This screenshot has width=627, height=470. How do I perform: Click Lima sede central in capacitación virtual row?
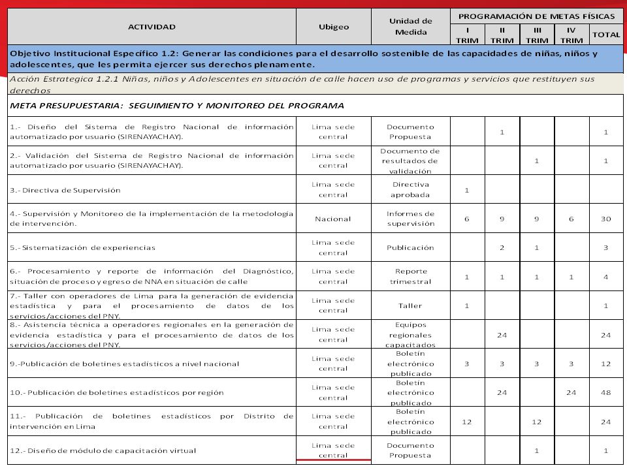click(333, 450)
